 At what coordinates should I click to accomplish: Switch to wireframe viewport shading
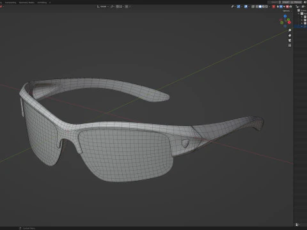pyautogui.click(x=256, y=6)
